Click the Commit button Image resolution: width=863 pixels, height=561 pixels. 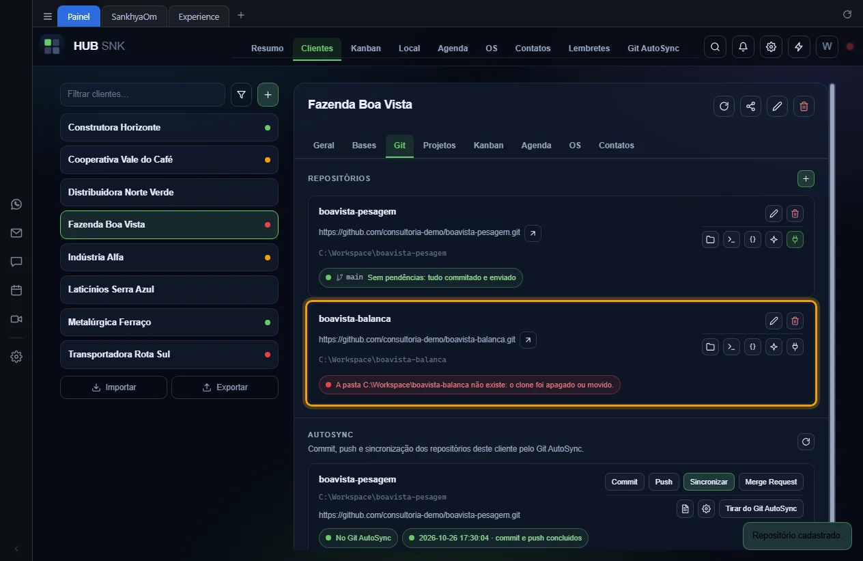[624, 482]
